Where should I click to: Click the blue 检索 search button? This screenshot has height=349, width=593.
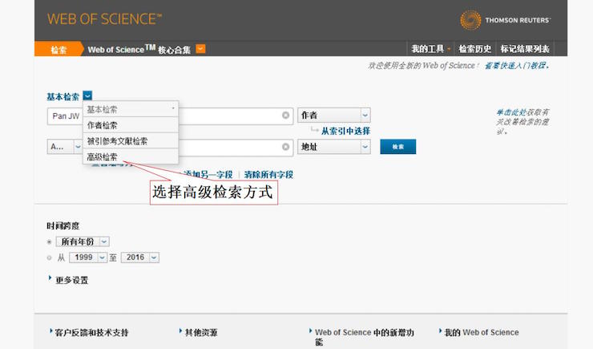(x=397, y=147)
